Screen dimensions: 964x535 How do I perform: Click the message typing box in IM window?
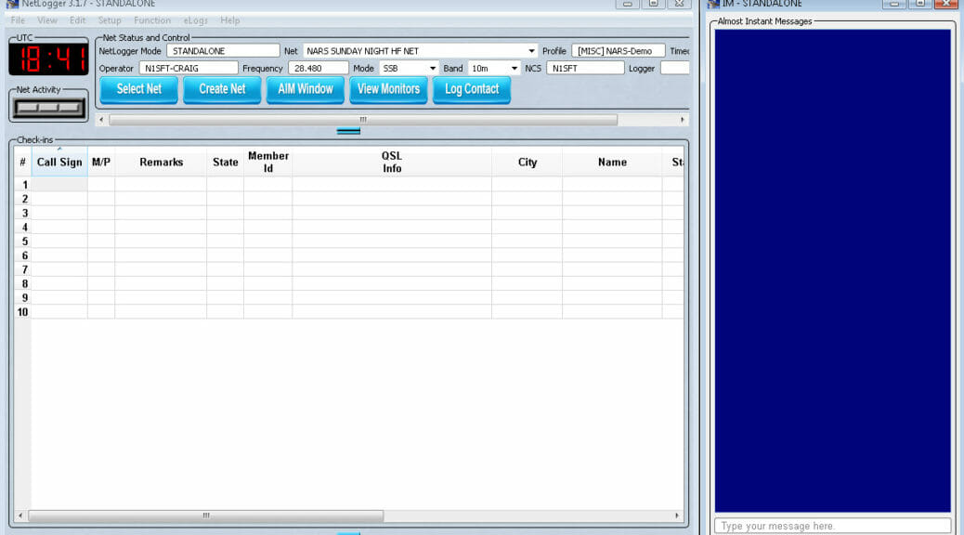point(831,526)
